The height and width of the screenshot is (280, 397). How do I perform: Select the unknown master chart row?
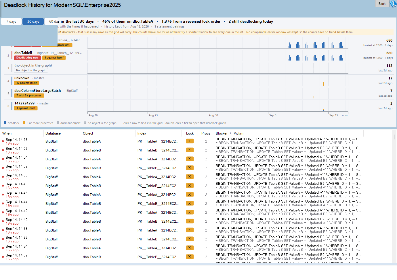click(x=199, y=81)
